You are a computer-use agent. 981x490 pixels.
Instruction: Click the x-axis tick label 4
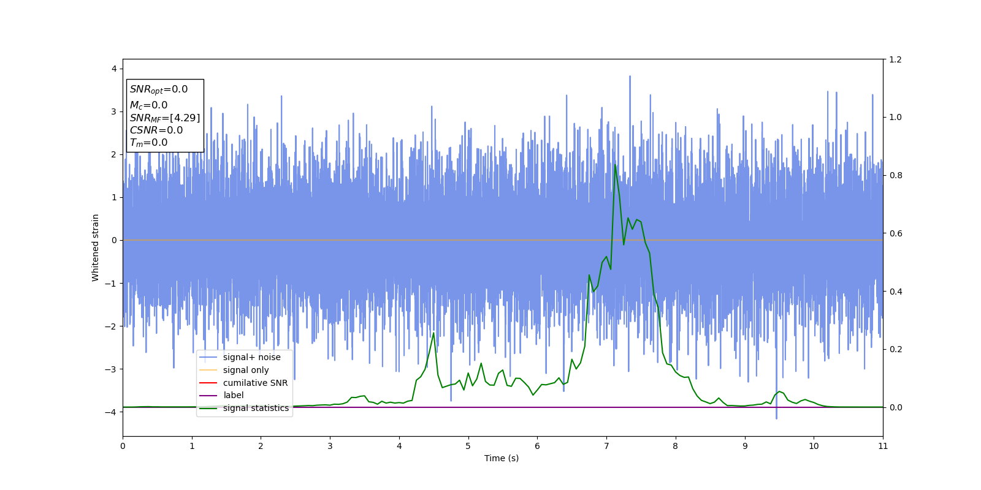(x=399, y=446)
